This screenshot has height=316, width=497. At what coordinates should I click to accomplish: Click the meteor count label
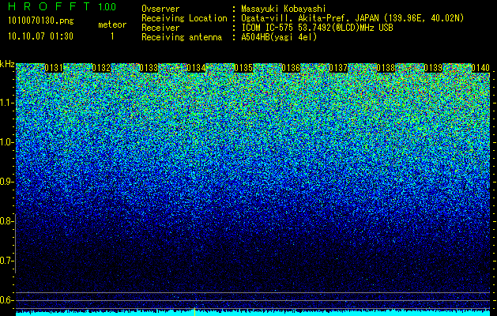coord(112,24)
